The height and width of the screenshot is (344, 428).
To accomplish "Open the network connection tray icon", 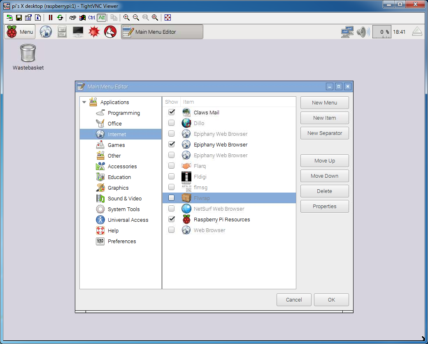I will 347,32.
